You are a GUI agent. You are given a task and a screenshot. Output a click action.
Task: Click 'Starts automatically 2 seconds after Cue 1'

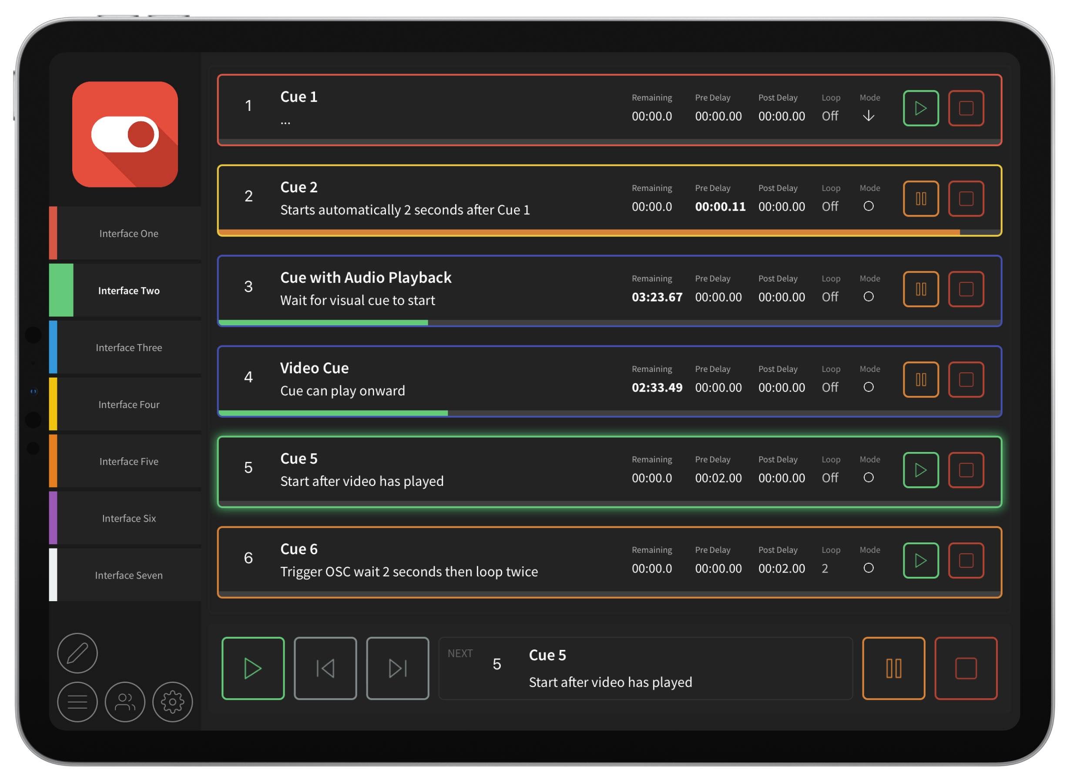coord(405,210)
